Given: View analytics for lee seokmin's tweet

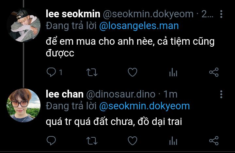Looking at the screenshot, I should (x=173, y=72).
